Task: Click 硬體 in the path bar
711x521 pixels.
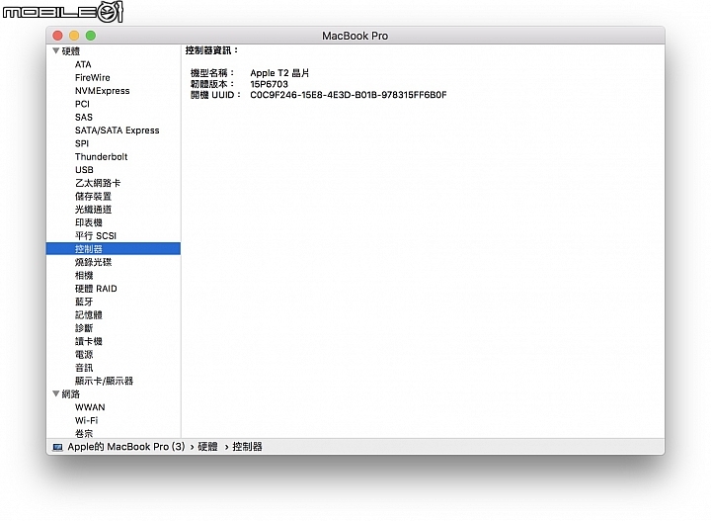Action: point(207,447)
